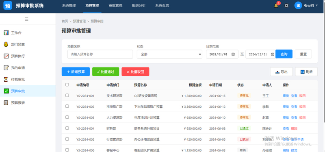The height and width of the screenshot is (152, 325).
Task: Click 审批 for YS-2024-001
Action: click(286, 96)
